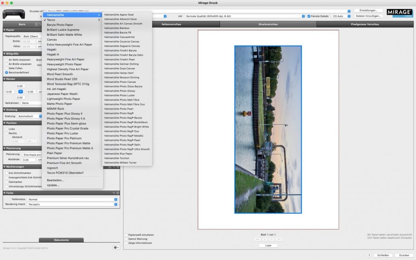Image resolution: width=416 pixels, height=260 pixels.
Task: Click the top margin value field
Action: click(x=20, y=86)
